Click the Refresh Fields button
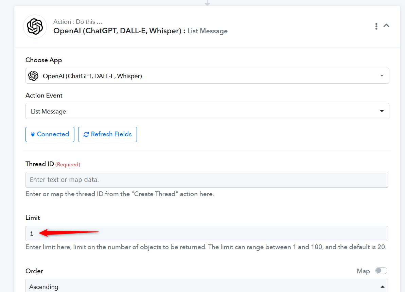 tap(107, 134)
